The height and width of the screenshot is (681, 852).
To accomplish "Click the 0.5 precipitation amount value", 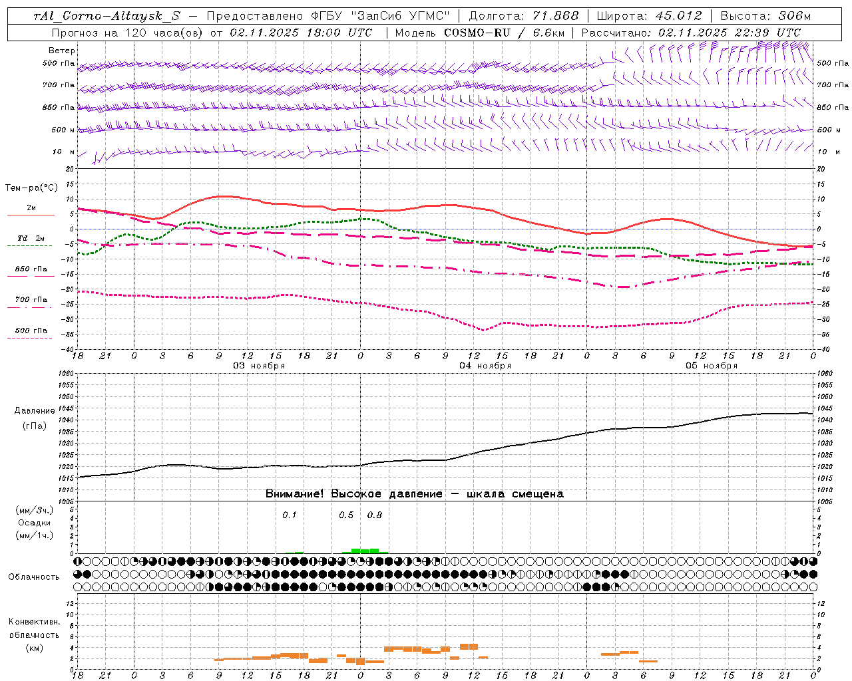I will point(346,515).
